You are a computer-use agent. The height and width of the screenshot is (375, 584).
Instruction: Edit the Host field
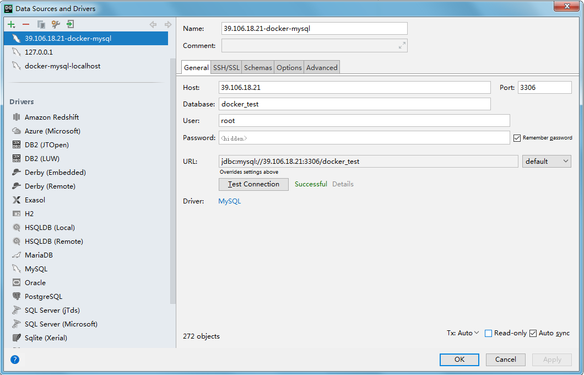[355, 88]
